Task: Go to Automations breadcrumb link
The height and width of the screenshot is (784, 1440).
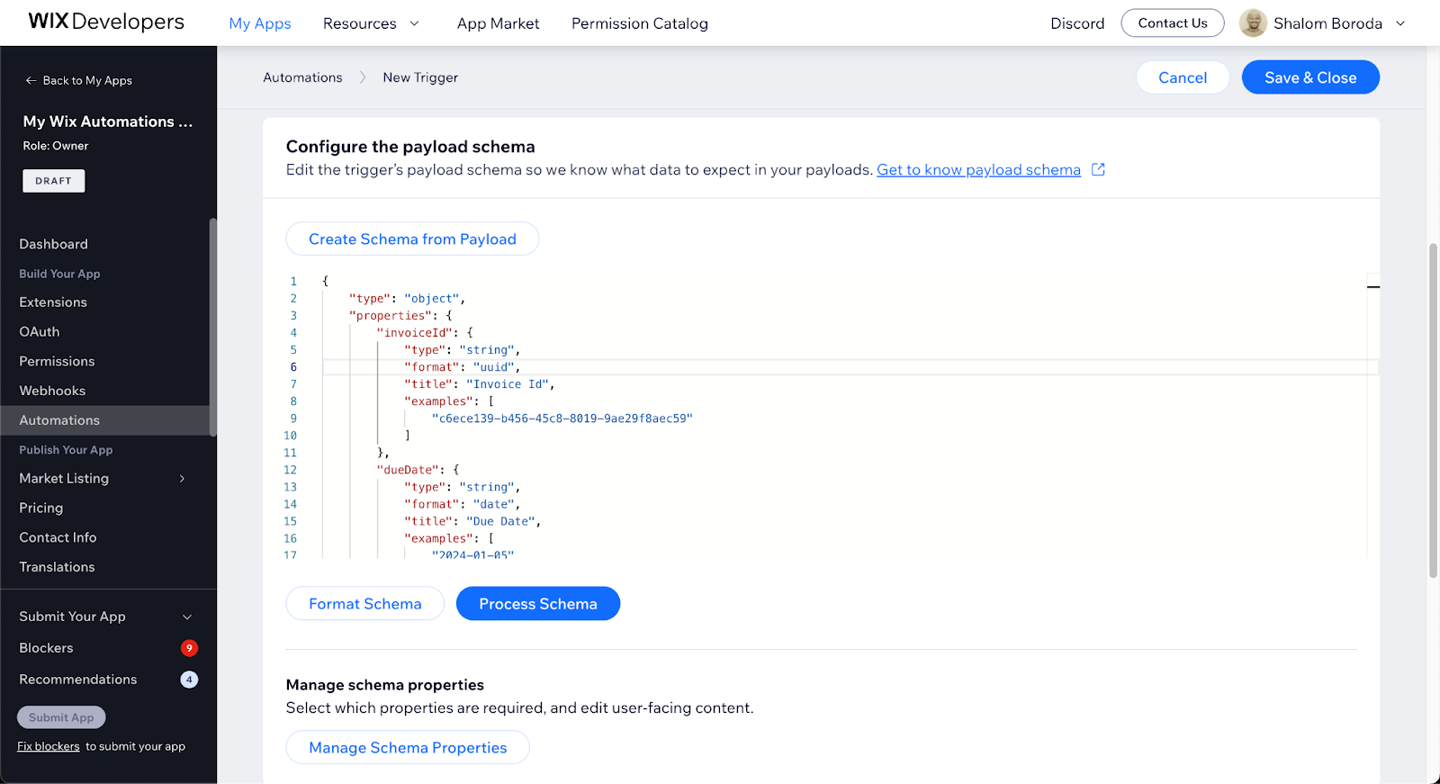Action: [x=302, y=77]
